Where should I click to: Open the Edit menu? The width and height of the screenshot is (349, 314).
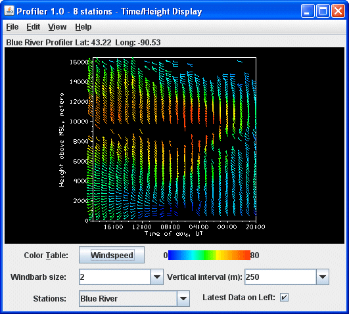coord(33,27)
